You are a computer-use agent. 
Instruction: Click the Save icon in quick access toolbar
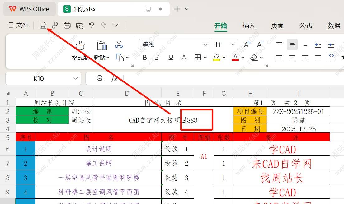43,25
